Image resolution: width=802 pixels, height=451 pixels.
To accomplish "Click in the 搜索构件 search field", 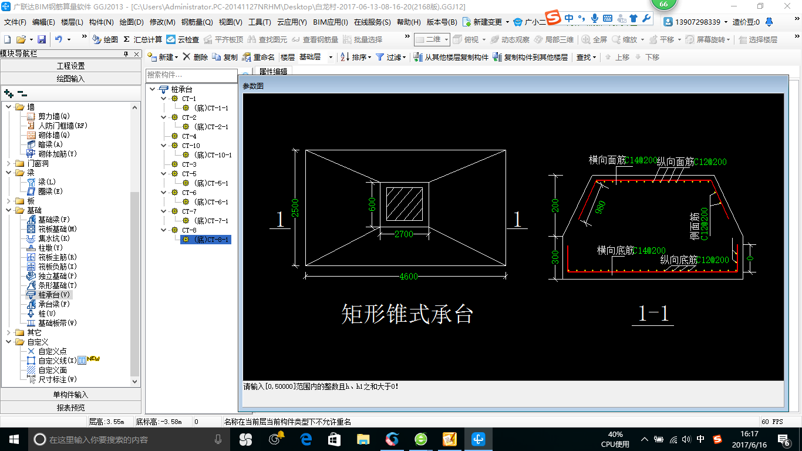I will pyautogui.click(x=190, y=75).
